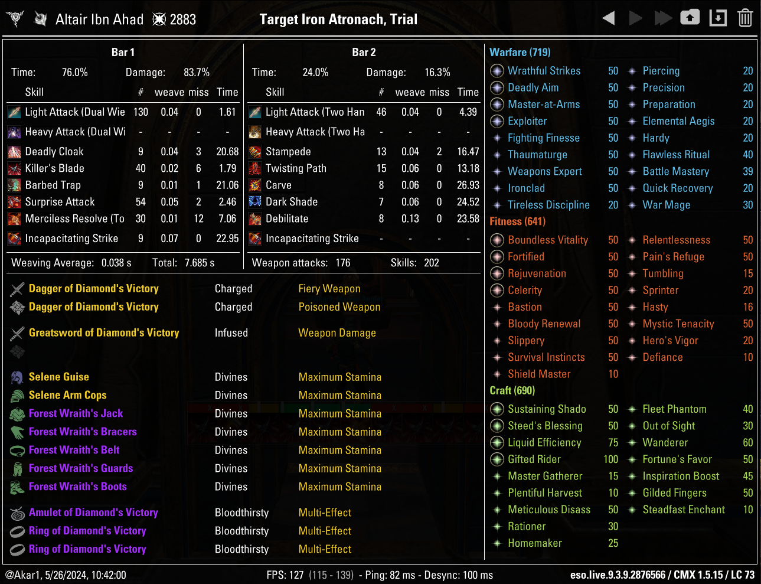The height and width of the screenshot is (584, 761).
Task: Click Amulet of Diamond's Victory link
Action: click(x=93, y=513)
